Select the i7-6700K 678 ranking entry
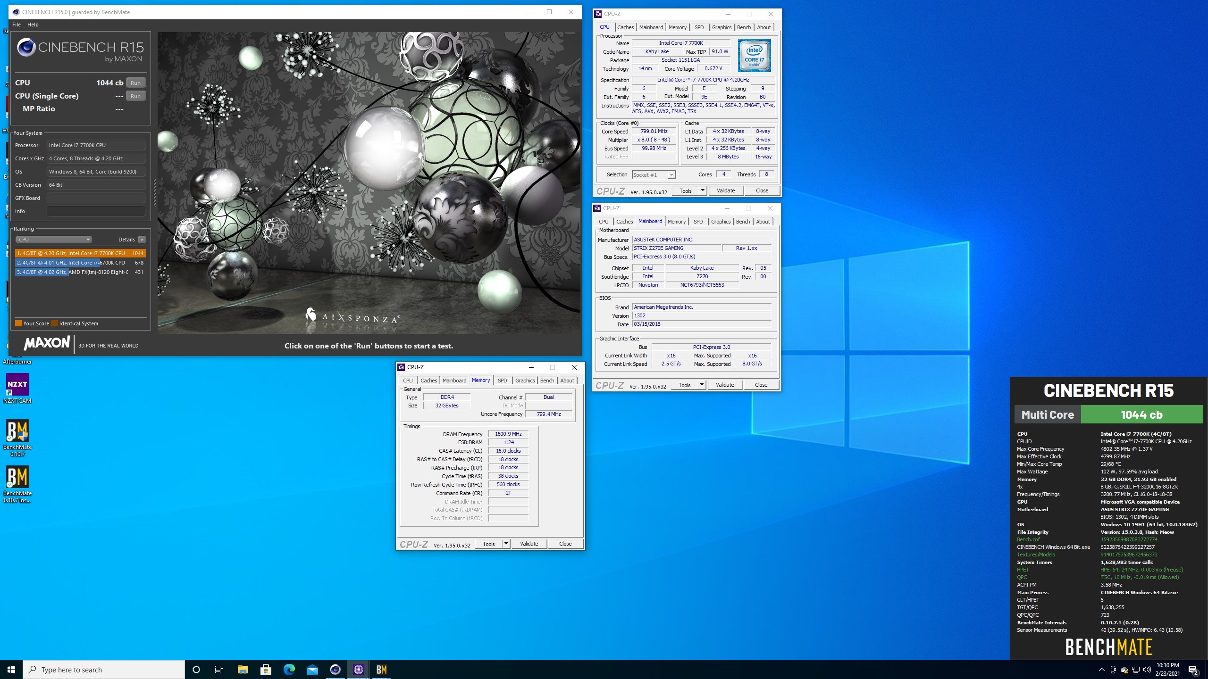 (80, 263)
